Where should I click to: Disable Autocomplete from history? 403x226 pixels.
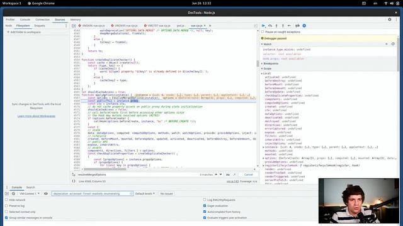click(x=205, y=212)
